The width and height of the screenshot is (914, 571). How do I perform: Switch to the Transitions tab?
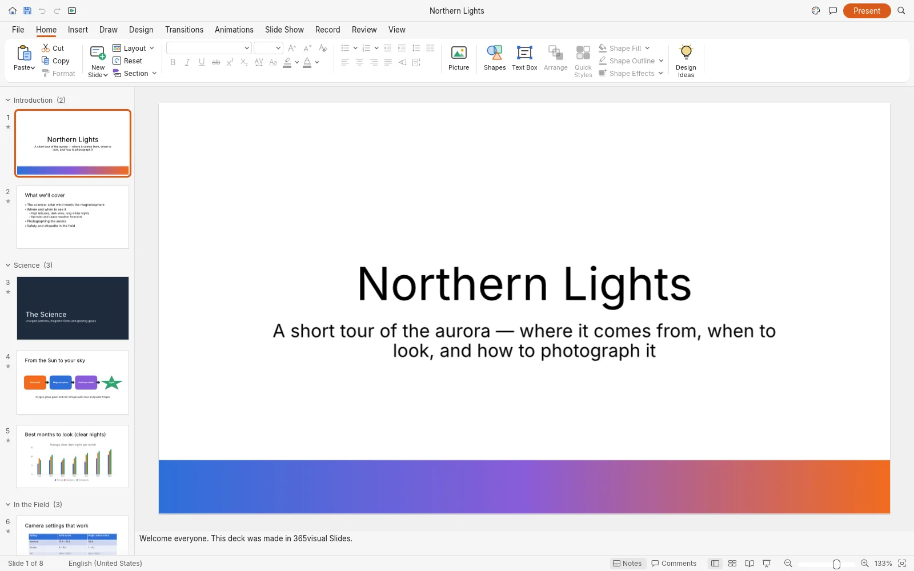click(184, 30)
